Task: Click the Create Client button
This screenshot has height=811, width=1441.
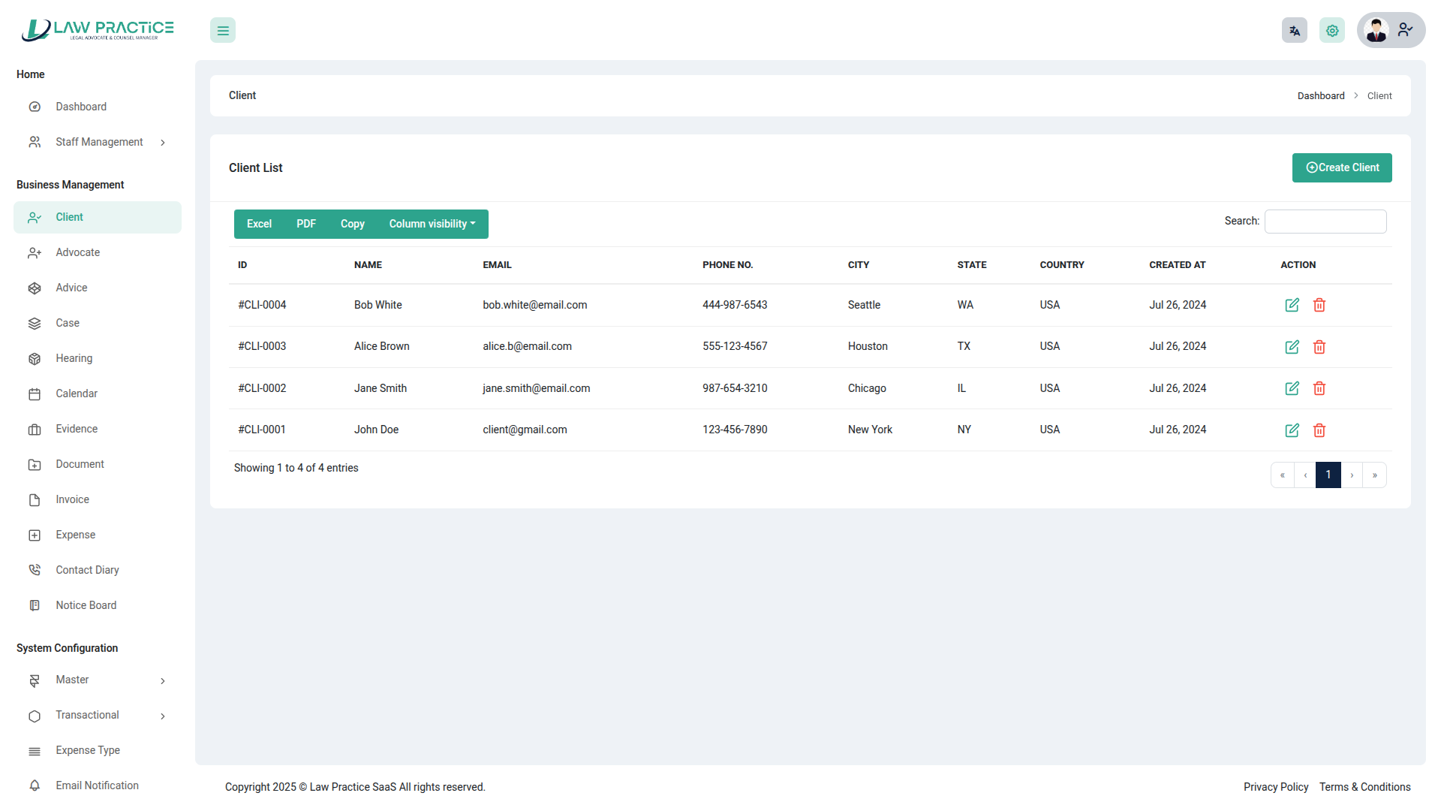Action: [1341, 167]
